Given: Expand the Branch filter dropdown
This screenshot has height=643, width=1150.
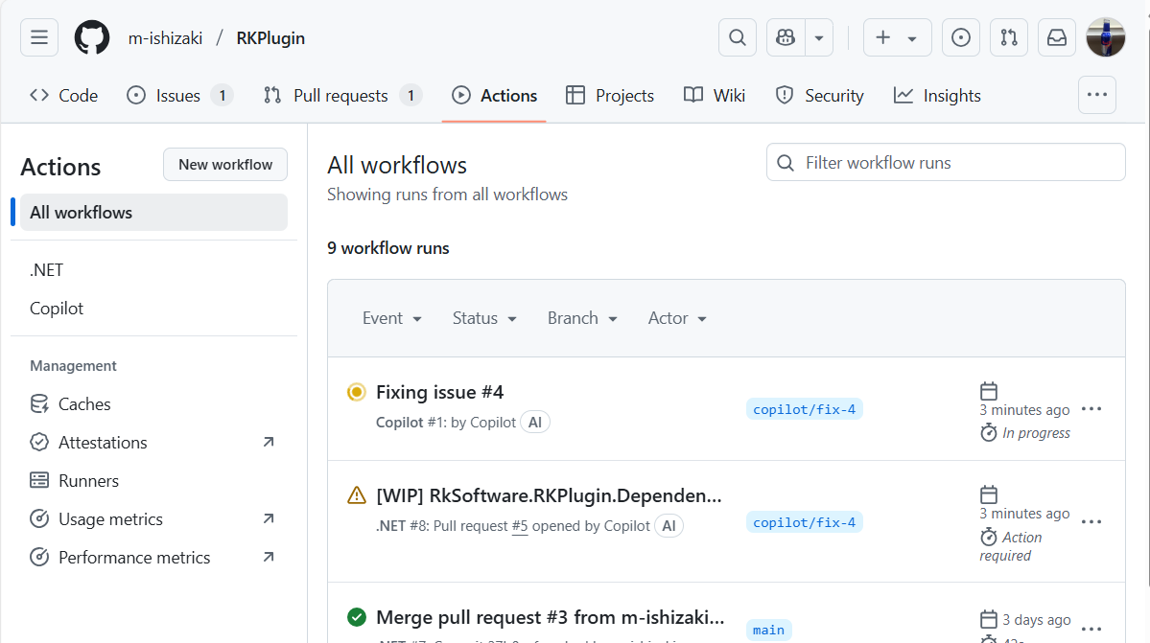Looking at the screenshot, I should click(582, 318).
